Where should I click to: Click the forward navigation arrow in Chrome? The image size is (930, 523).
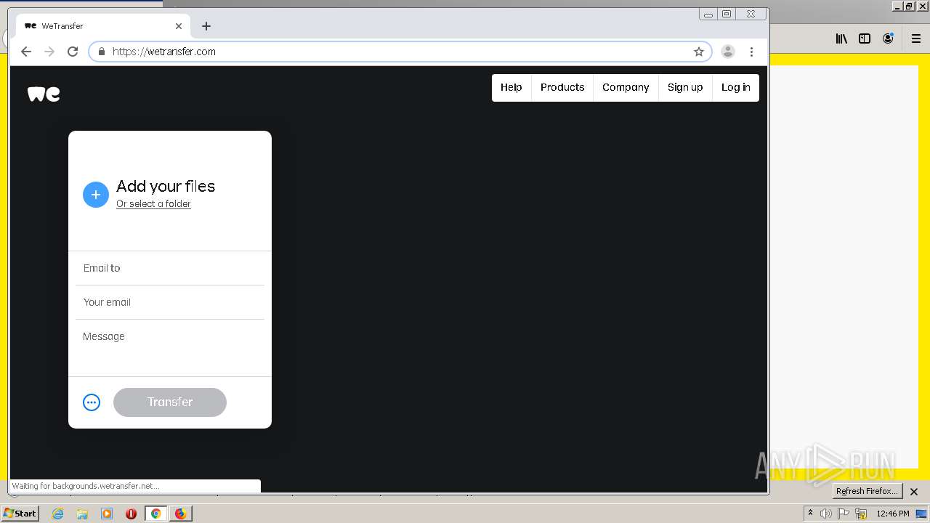click(x=49, y=52)
